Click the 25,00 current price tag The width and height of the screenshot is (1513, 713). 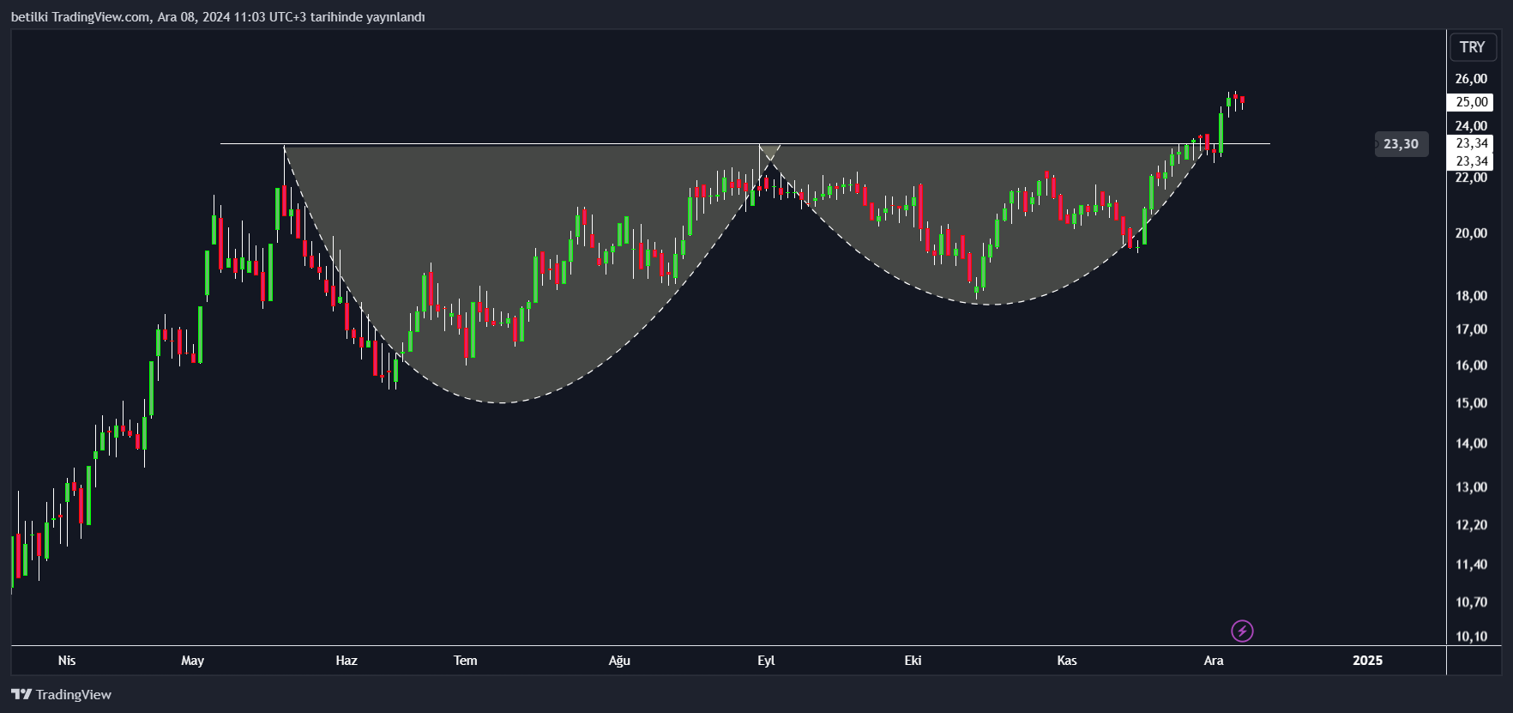pyautogui.click(x=1471, y=102)
